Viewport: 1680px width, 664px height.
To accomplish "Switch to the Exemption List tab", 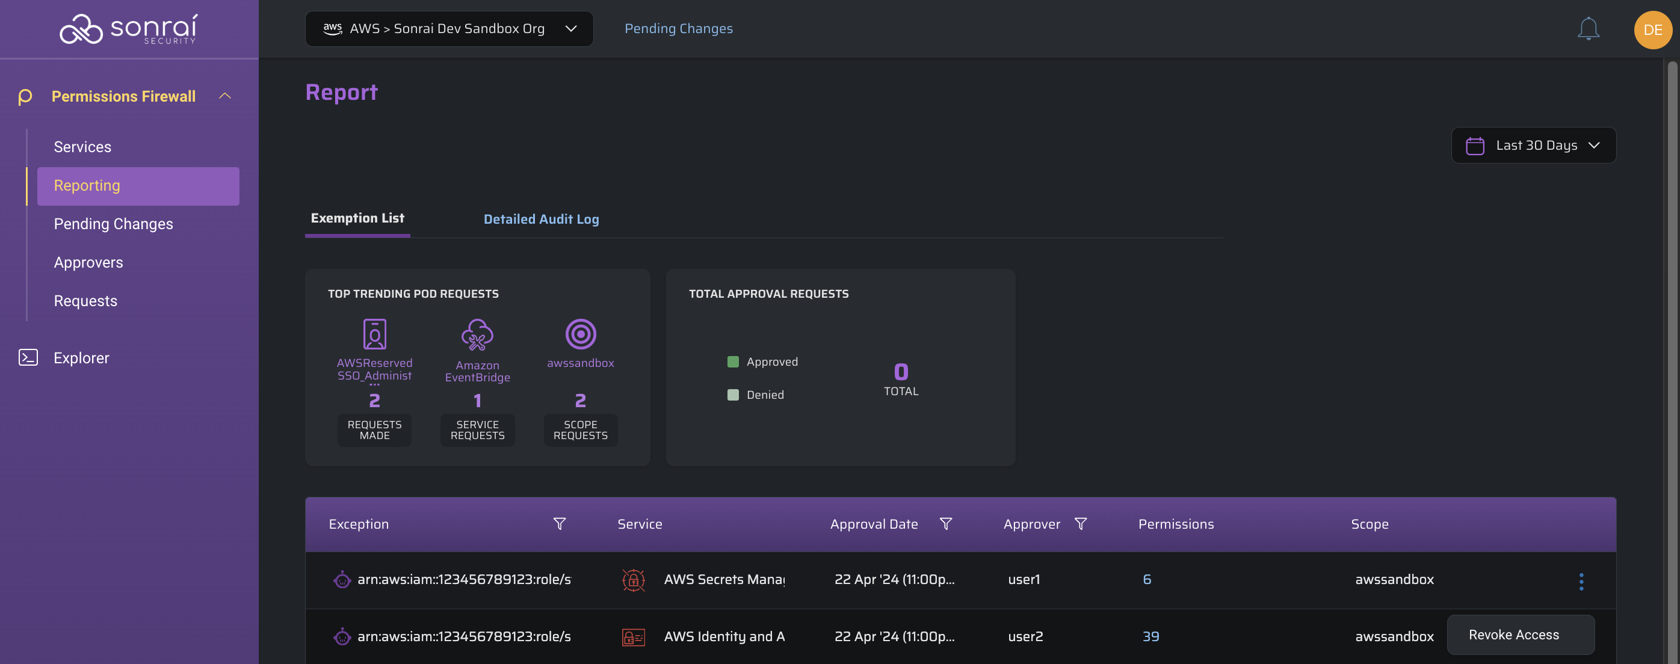I will [357, 218].
